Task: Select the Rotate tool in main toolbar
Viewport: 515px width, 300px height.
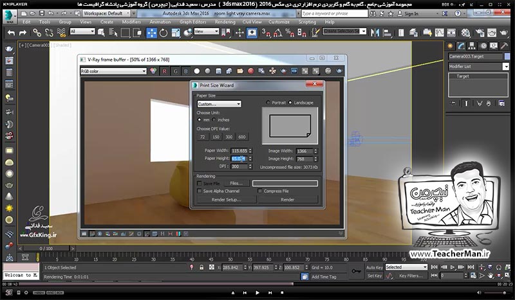Action: [x=164, y=33]
